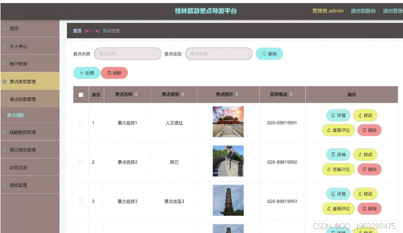The image size is (403, 233).
Task: Click the 桂林旅游景点导游平台 title
Action: [x=206, y=11]
